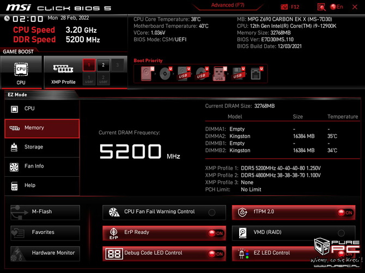Click the DIMMB2 Kingston row
Screen dimensions: 365x273
[271, 151]
